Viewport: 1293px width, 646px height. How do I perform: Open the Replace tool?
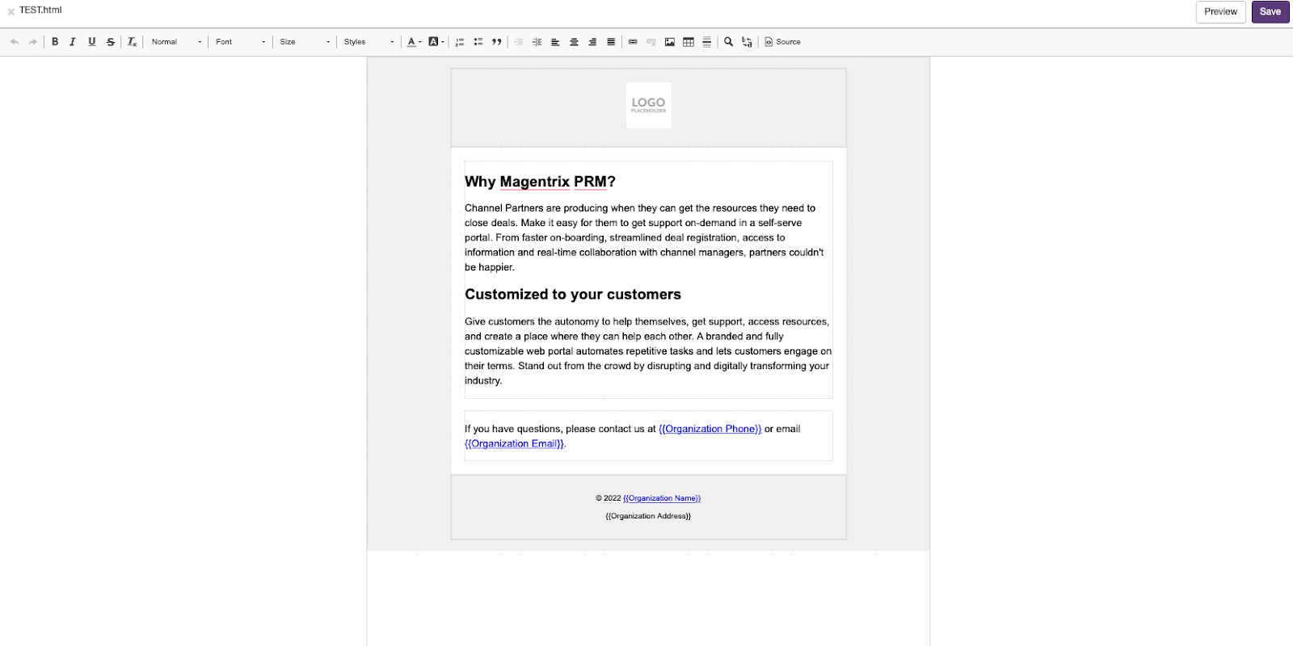click(747, 42)
